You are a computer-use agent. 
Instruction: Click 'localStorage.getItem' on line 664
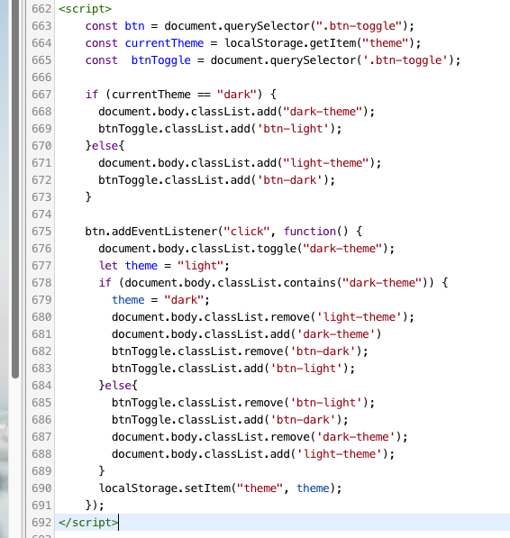(290, 43)
